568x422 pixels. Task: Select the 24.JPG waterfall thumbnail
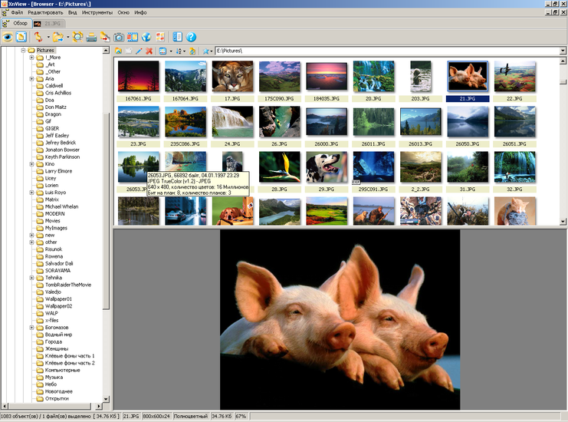pos(232,121)
